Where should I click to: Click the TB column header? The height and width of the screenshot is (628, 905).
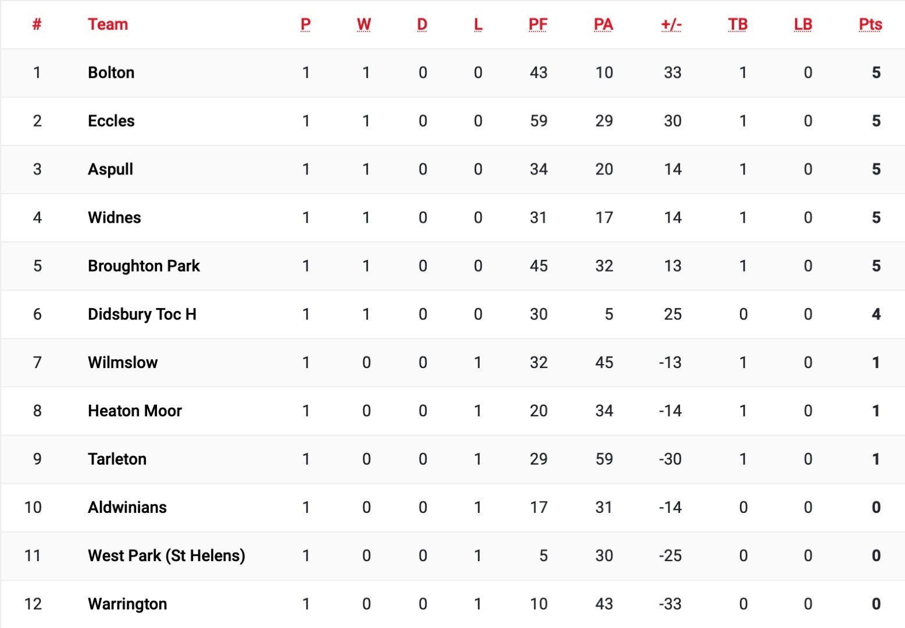tap(738, 24)
